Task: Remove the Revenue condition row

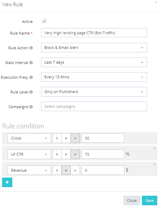Action: click(x=155, y=164)
